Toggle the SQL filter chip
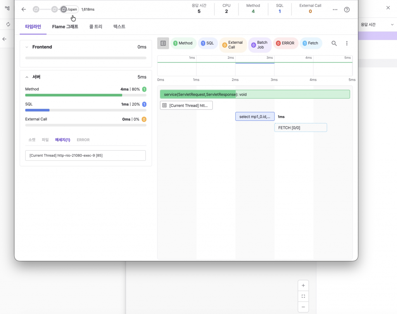The height and width of the screenshot is (314, 397). point(207,43)
